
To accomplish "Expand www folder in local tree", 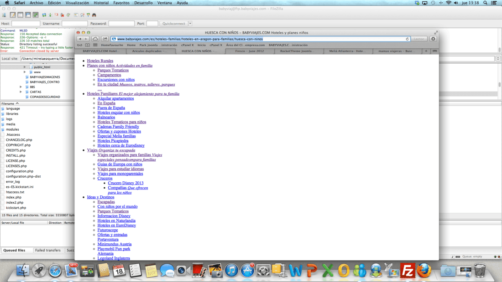I will (25, 72).
